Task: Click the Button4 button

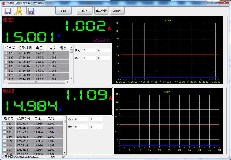Action: tap(117, 11)
